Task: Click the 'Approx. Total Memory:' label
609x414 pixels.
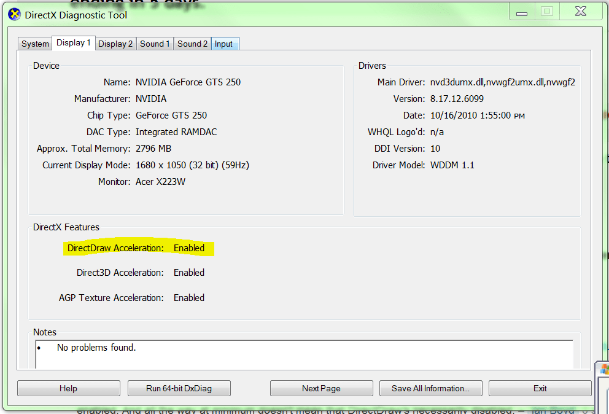Action: pos(83,149)
